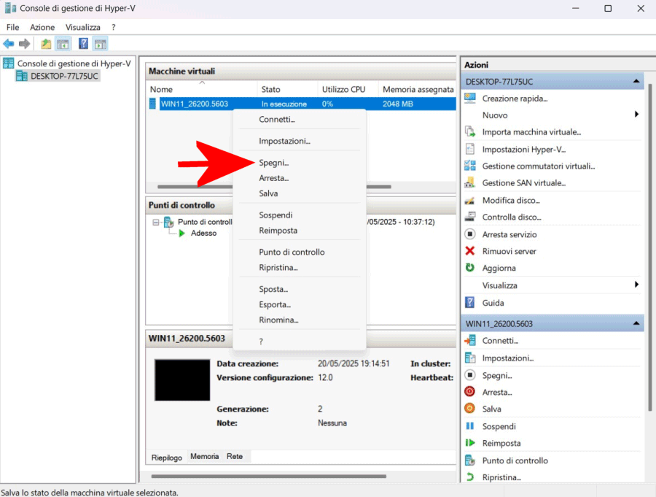Click the Guida help icon in Azioni

[470, 302]
